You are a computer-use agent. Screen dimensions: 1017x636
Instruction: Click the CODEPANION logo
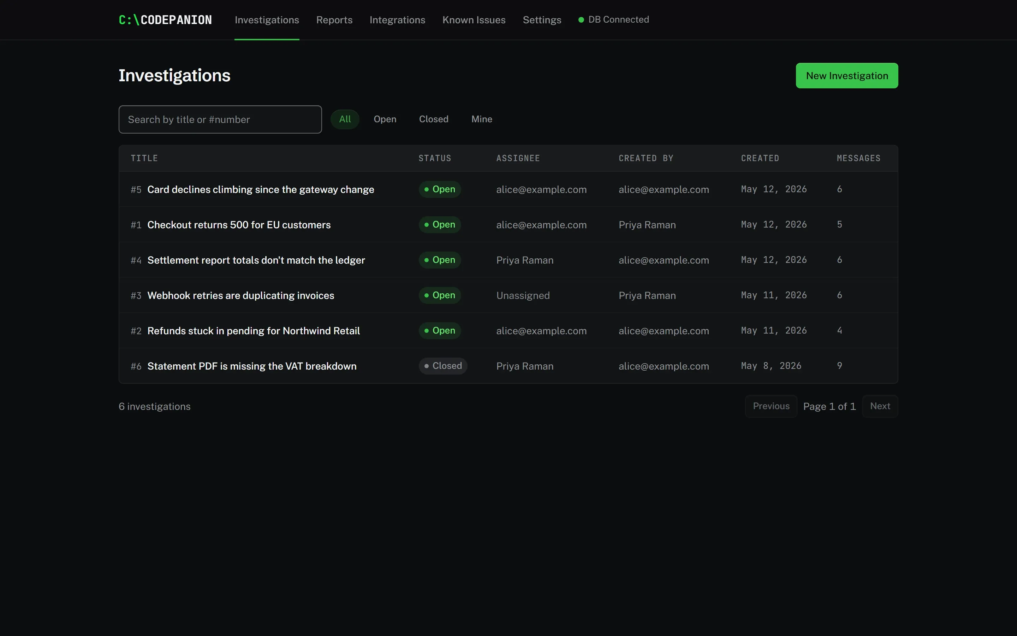(165, 20)
